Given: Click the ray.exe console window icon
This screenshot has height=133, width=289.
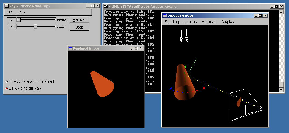Looking at the screenshot, I should [106, 6].
